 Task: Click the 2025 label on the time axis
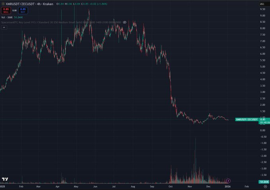click(2, 186)
